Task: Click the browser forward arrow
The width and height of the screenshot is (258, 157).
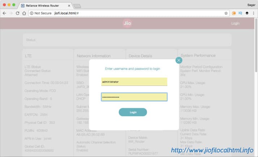Action: click(x=11, y=13)
